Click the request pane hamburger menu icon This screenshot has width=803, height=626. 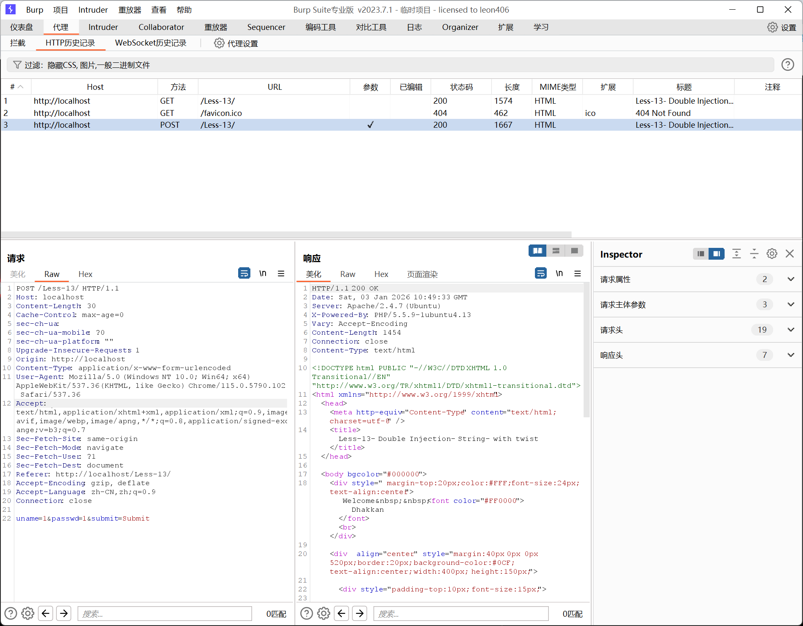click(x=281, y=274)
